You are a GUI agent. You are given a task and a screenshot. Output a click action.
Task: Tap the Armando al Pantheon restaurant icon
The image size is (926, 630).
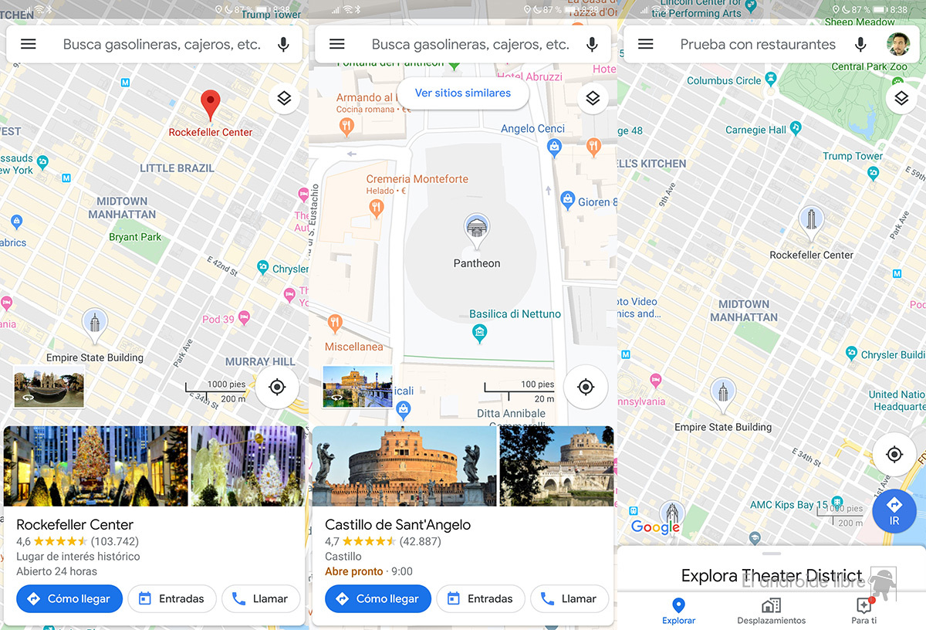(347, 126)
